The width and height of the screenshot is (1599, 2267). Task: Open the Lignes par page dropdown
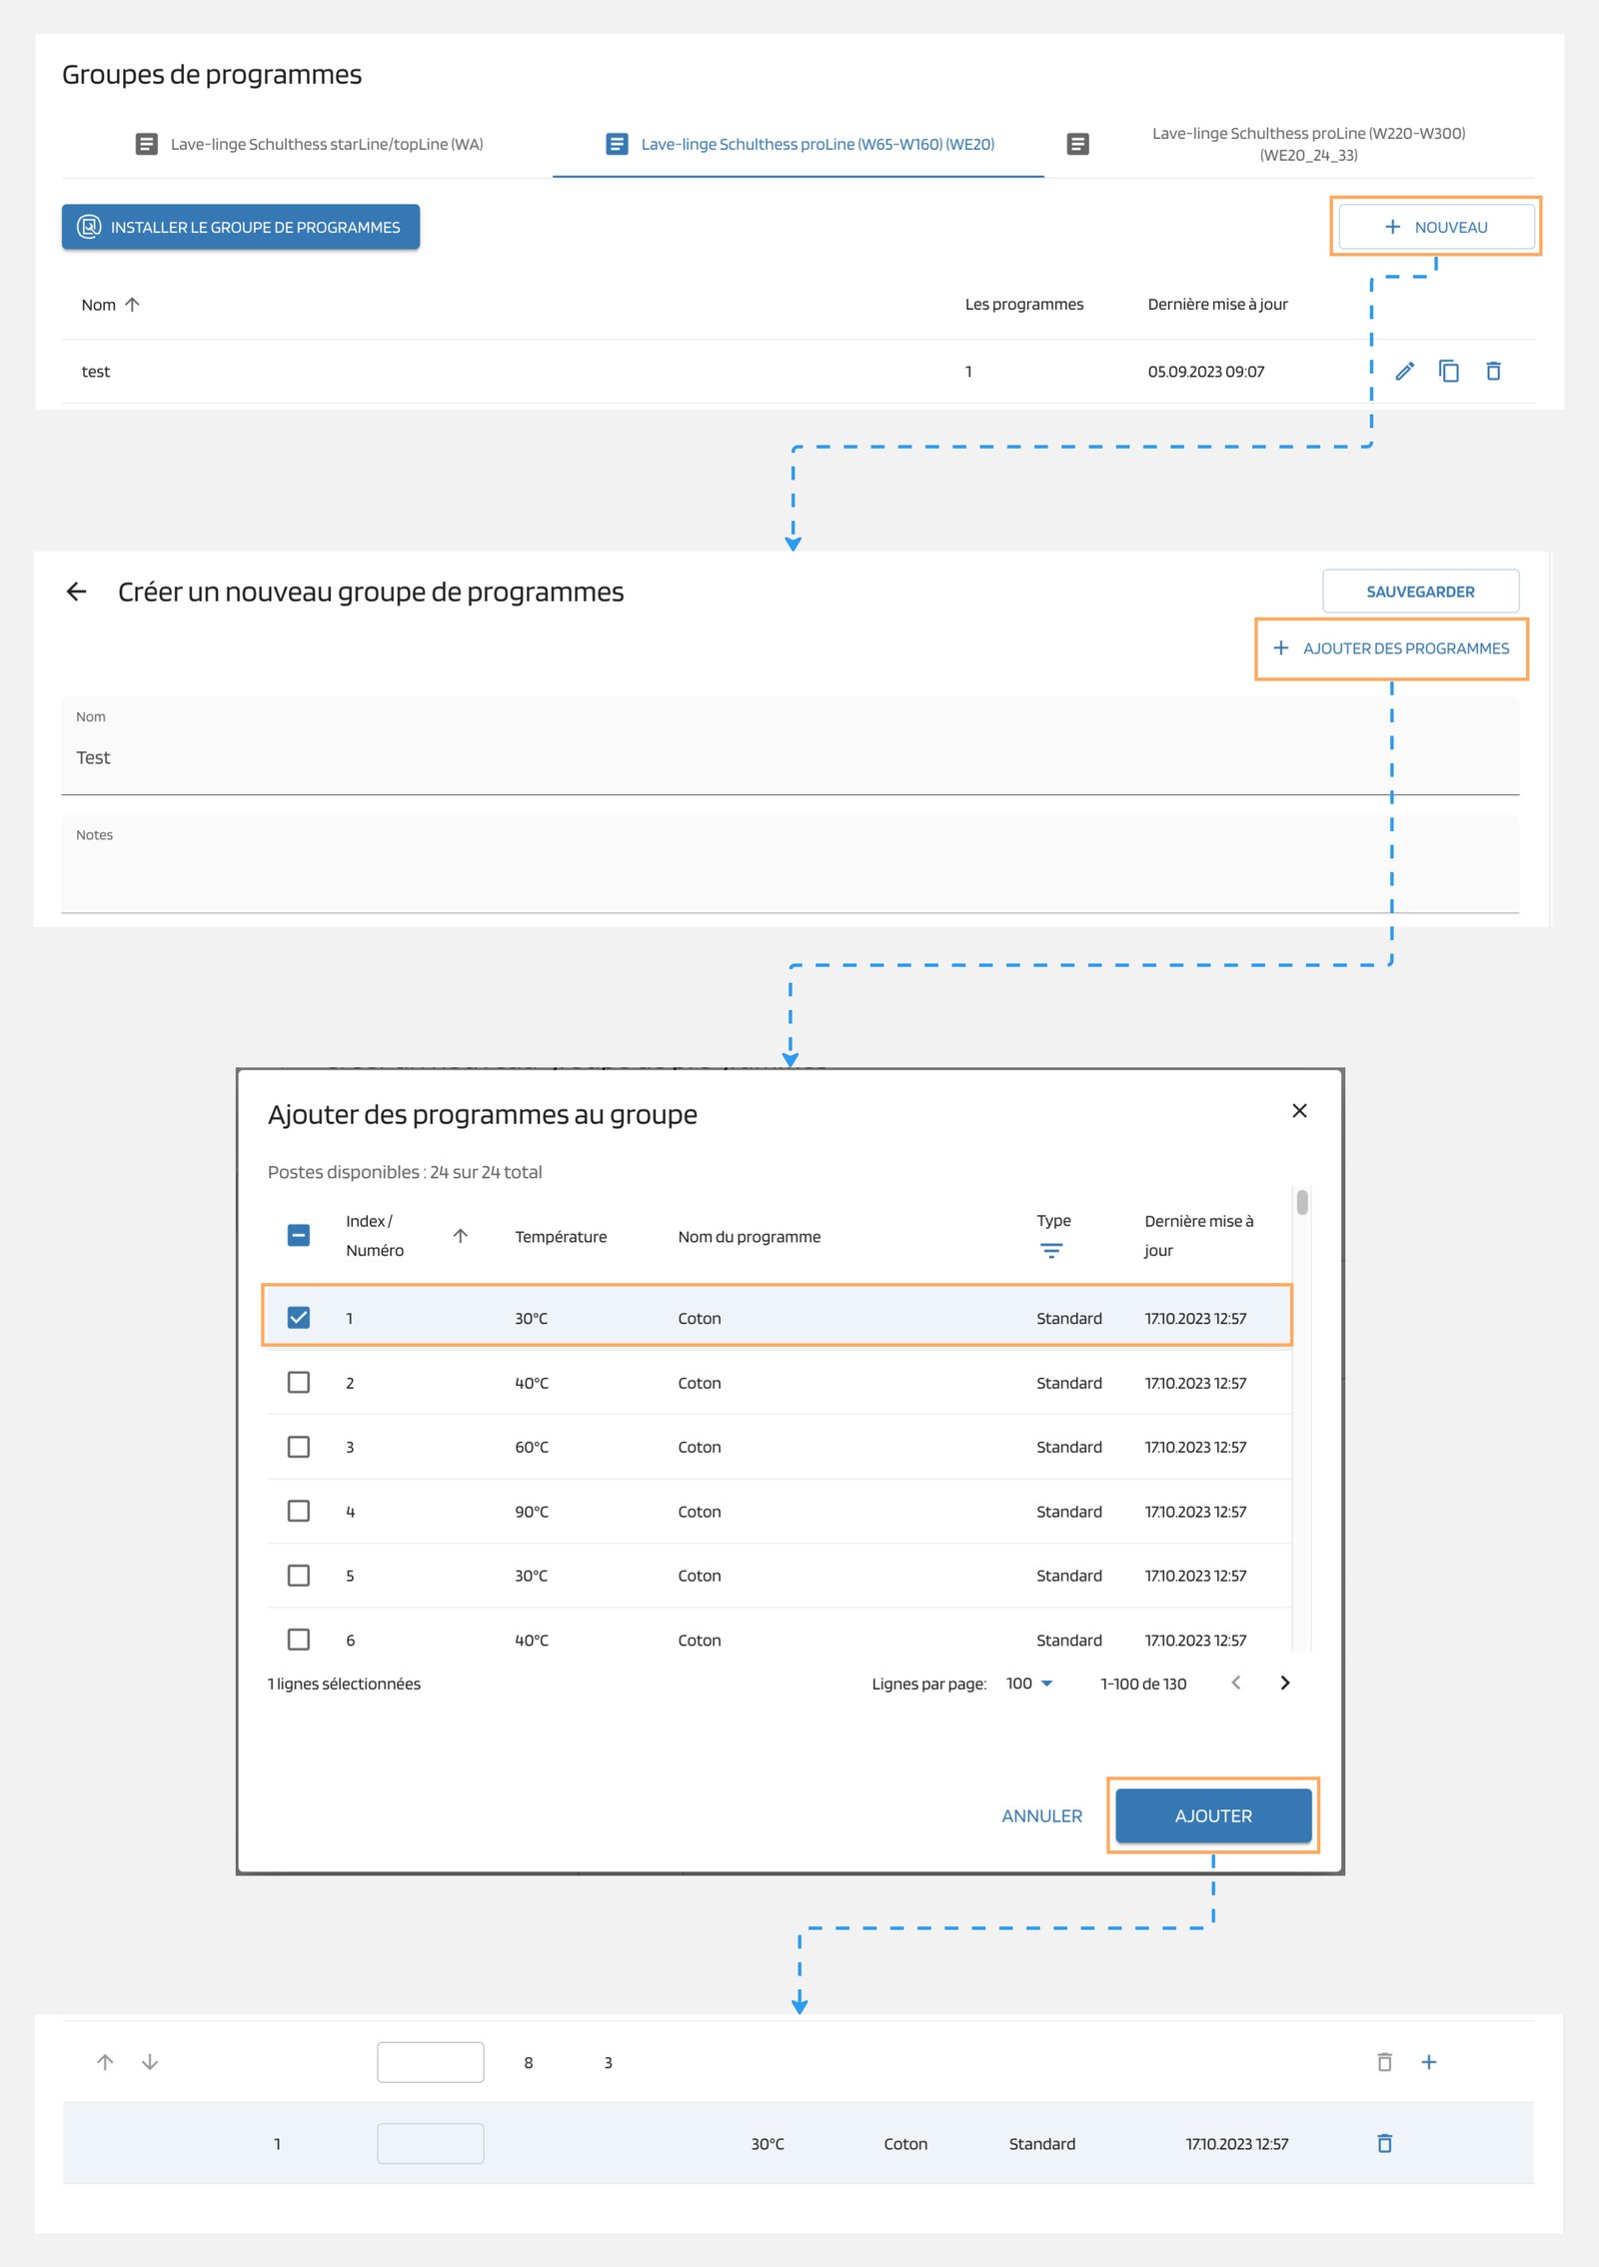1029,1684
